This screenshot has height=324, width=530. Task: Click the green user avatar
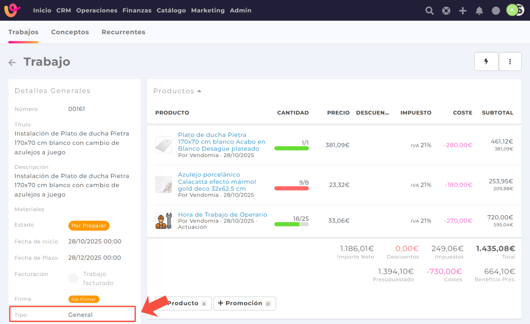point(512,10)
